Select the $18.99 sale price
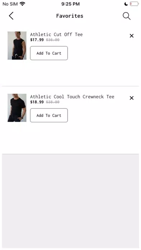This screenshot has height=250, width=141. pos(37,102)
